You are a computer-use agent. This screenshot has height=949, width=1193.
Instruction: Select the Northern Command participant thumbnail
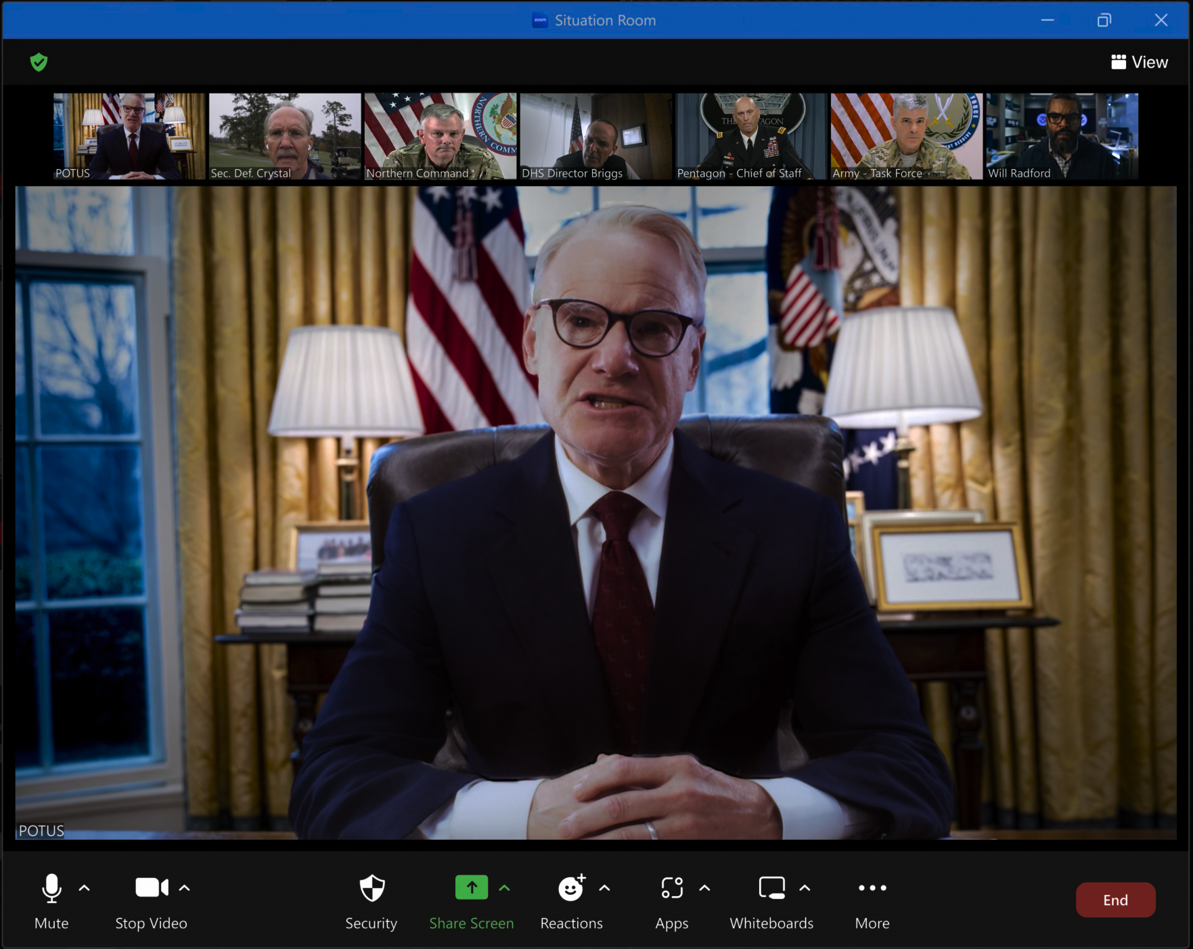click(441, 136)
